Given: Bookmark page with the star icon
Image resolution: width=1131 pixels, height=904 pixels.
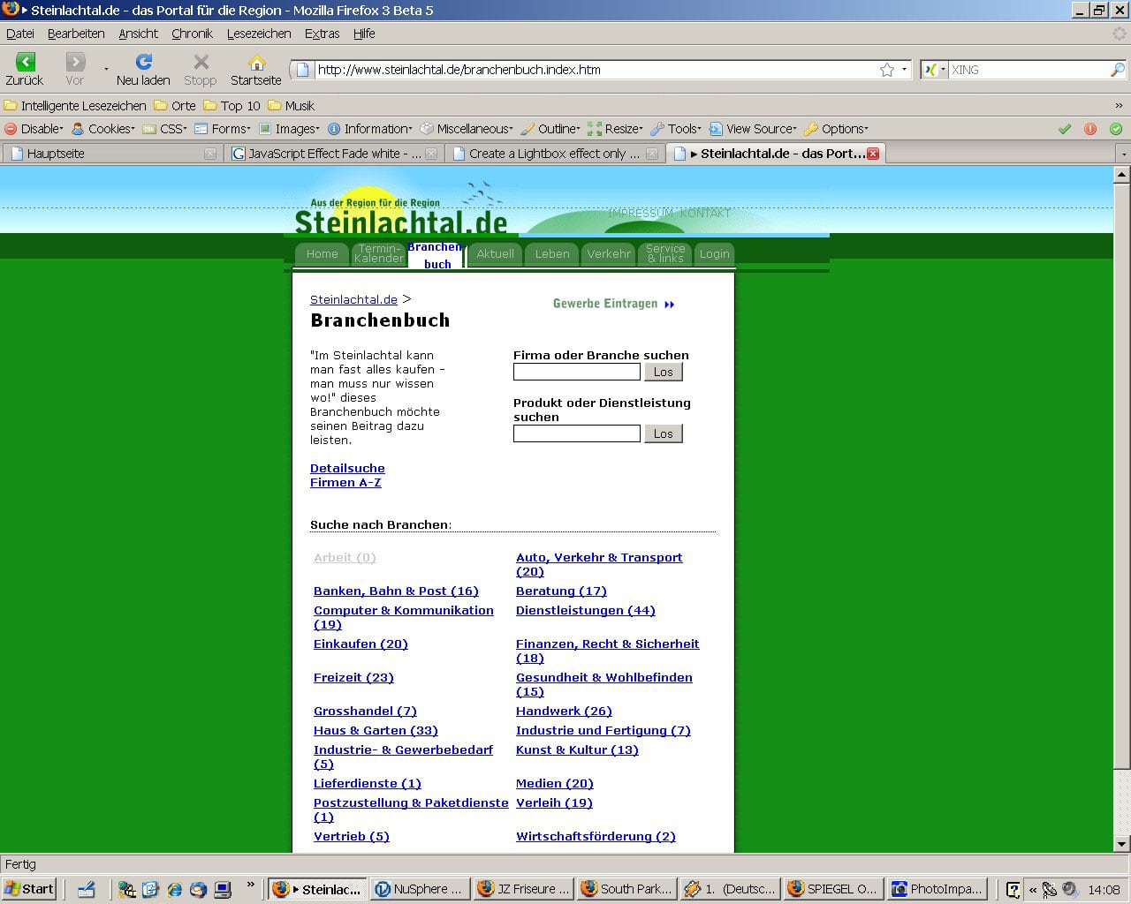Looking at the screenshot, I should 886,70.
